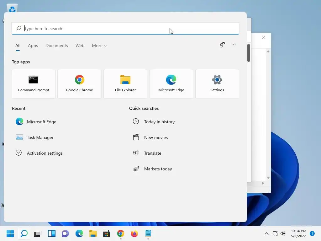Open Settings tile in Top apps
The image size is (321, 241).
click(x=217, y=84)
